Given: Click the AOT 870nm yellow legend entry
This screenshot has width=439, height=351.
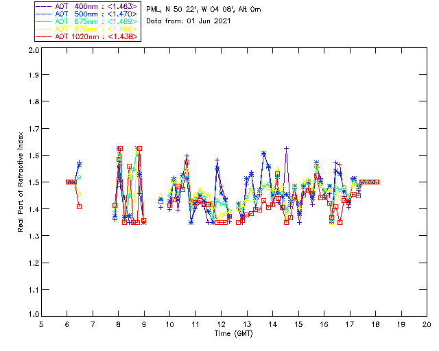Looking at the screenshot, I should pyautogui.click(x=87, y=29).
